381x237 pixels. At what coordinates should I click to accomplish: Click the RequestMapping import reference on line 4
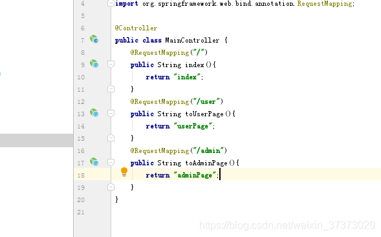click(325, 4)
